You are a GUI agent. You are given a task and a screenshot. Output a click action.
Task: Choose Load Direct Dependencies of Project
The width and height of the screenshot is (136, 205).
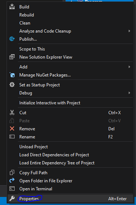pos(70,155)
